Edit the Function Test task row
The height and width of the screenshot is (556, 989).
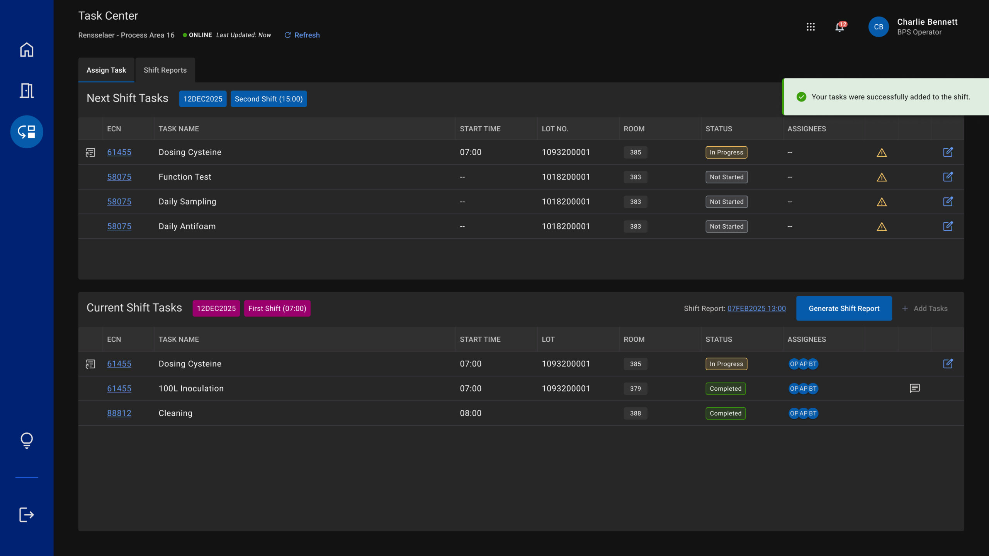tap(948, 177)
